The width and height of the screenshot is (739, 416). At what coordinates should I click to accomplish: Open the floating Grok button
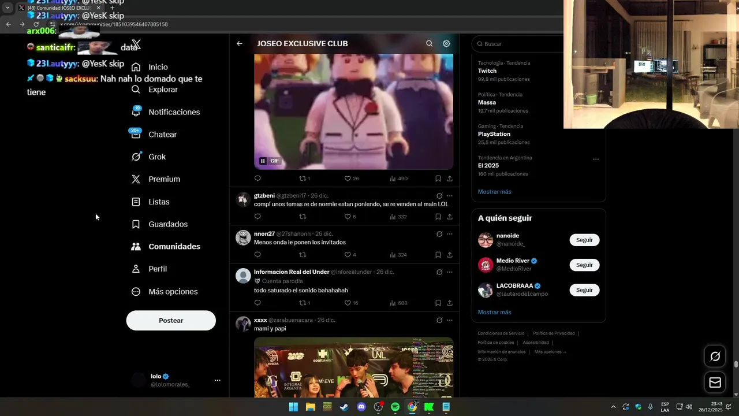coord(715,356)
